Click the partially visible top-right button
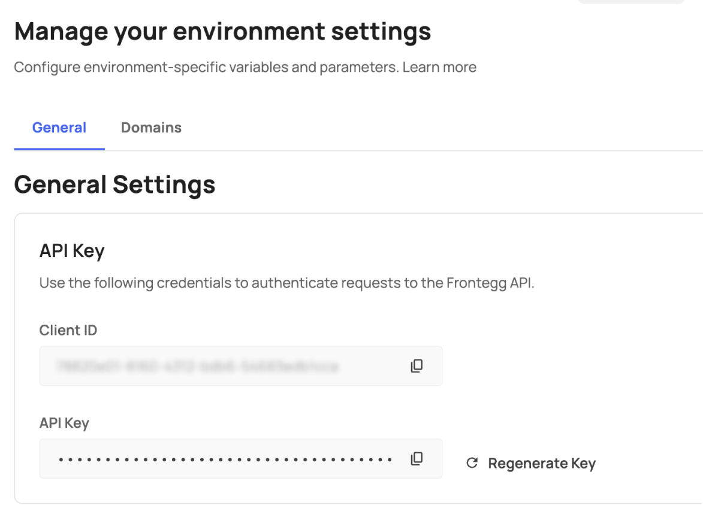 coord(630,2)
